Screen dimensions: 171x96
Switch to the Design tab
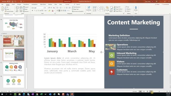[19, 4]
